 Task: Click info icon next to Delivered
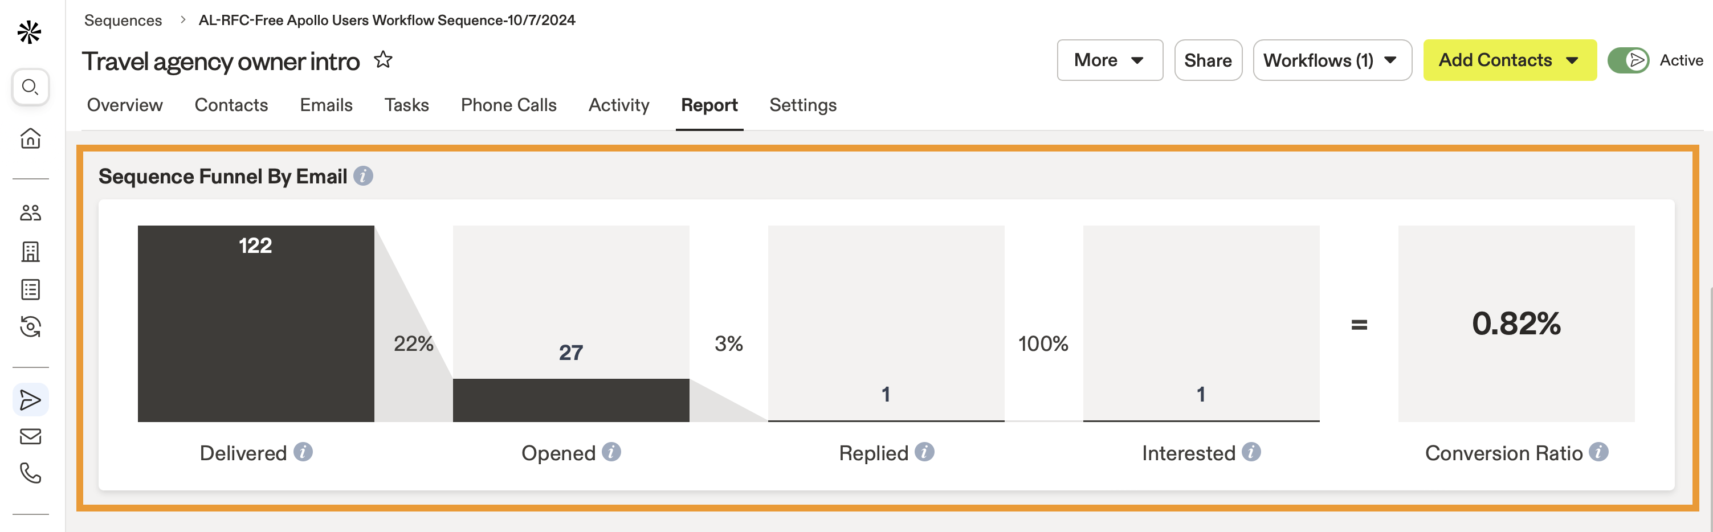coord(303,452)
